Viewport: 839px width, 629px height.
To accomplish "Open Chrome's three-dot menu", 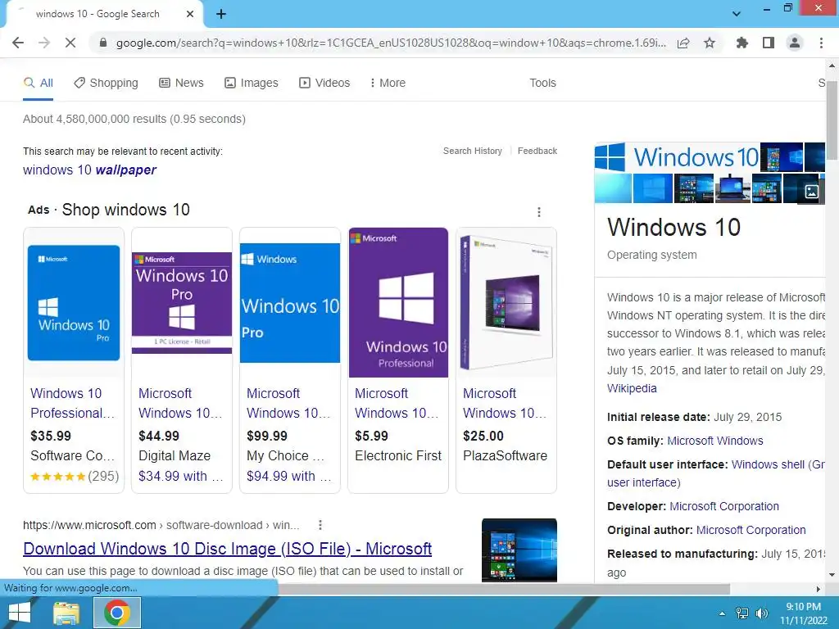I will point(821,43).
